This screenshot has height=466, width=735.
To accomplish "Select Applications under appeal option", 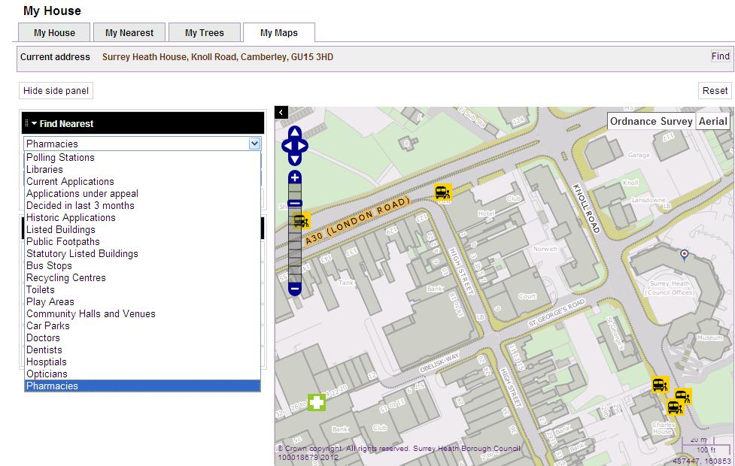I will (x=142, y=193).
